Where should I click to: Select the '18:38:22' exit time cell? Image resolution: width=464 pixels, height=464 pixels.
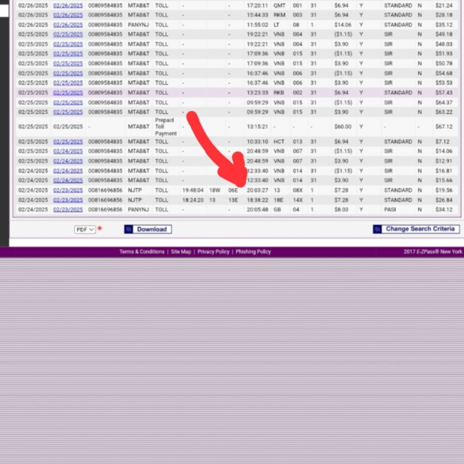coord(257,200)
